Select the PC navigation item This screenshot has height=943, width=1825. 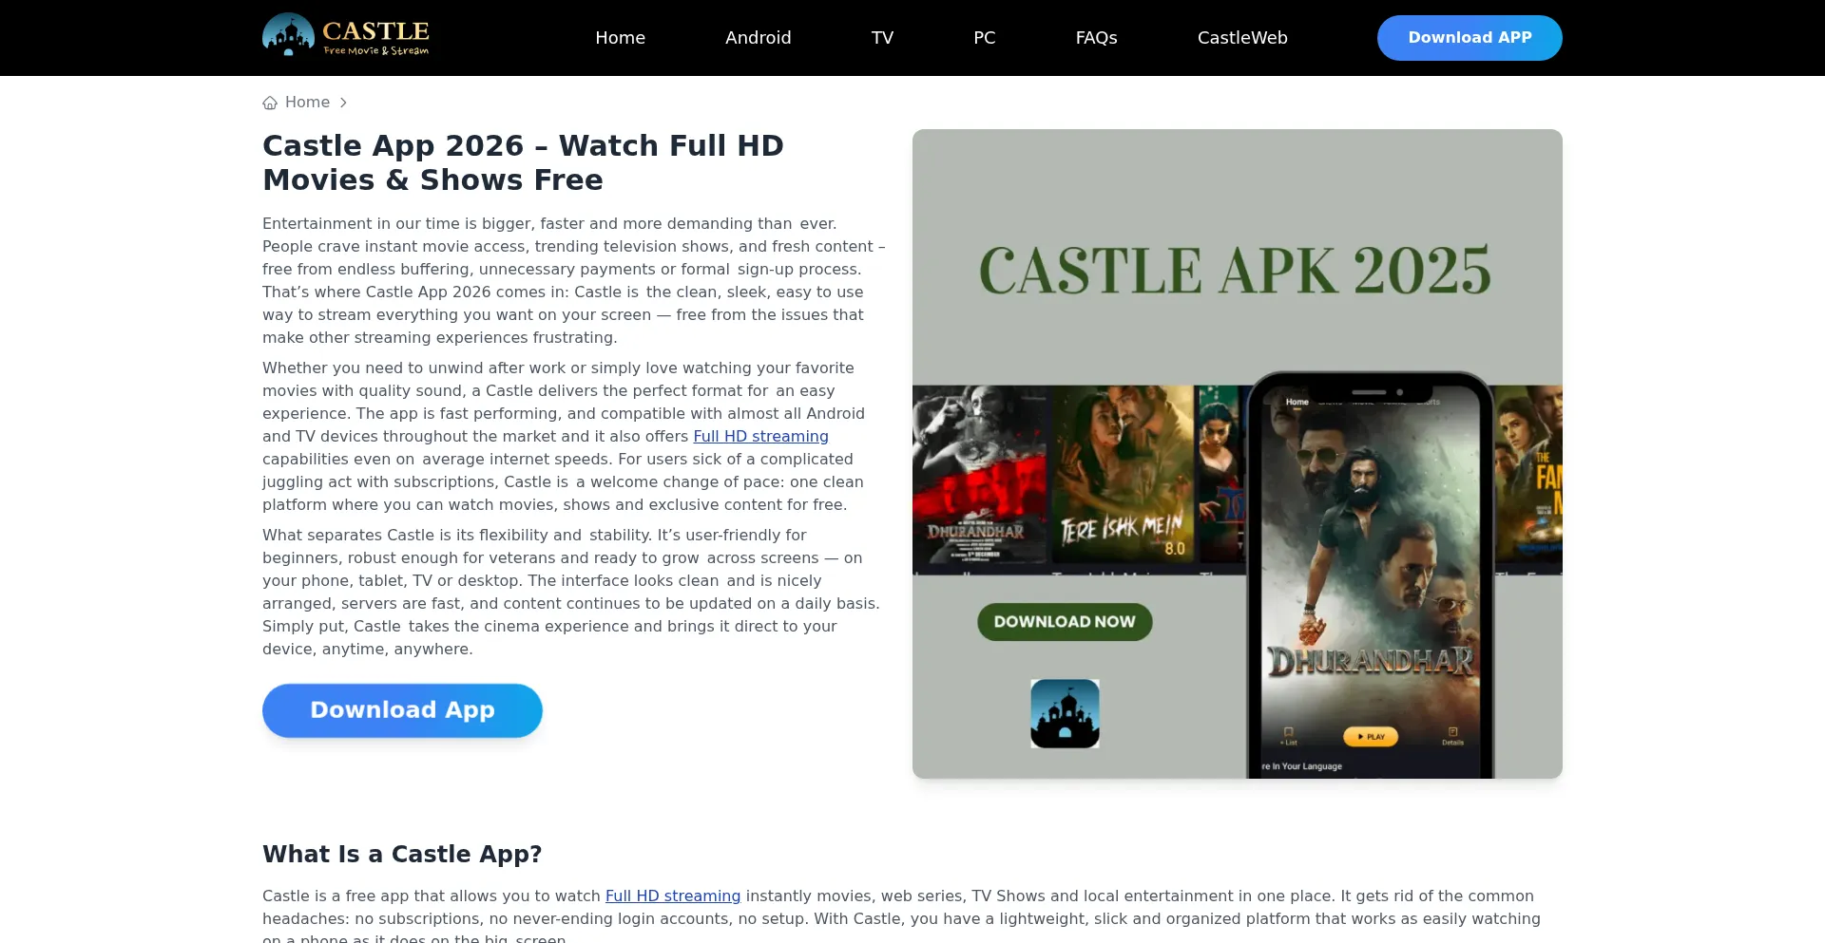(984, 38)
